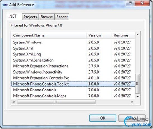Viewport: 153px width, 129px height.
Task: Select the System.Xml component row
Action: pyautogui.click(x=73, y=48)
